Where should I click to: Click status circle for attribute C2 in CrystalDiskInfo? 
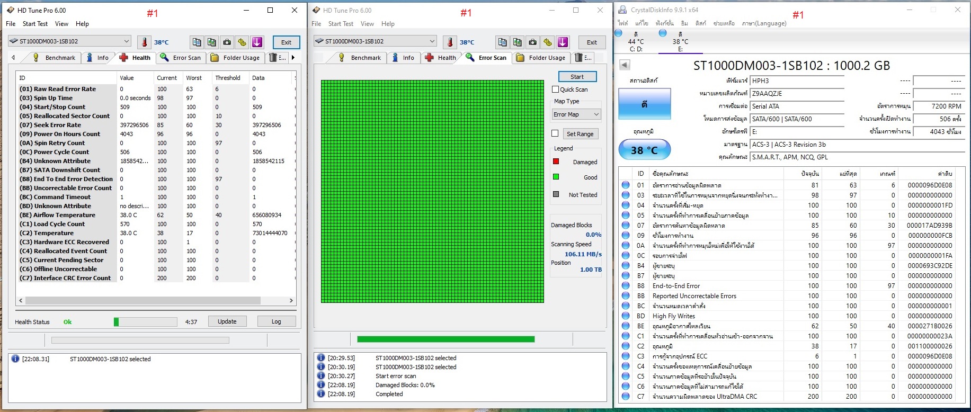pos(626,346)
